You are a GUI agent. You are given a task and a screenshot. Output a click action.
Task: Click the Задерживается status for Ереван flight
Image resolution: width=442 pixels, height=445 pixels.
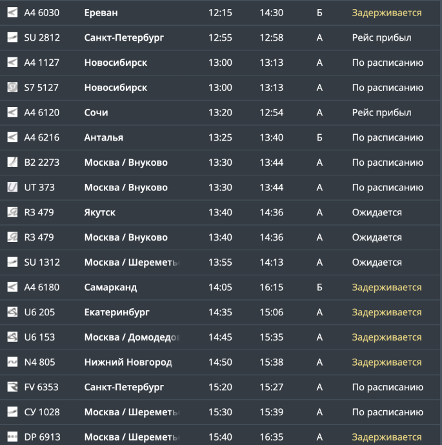387,13
